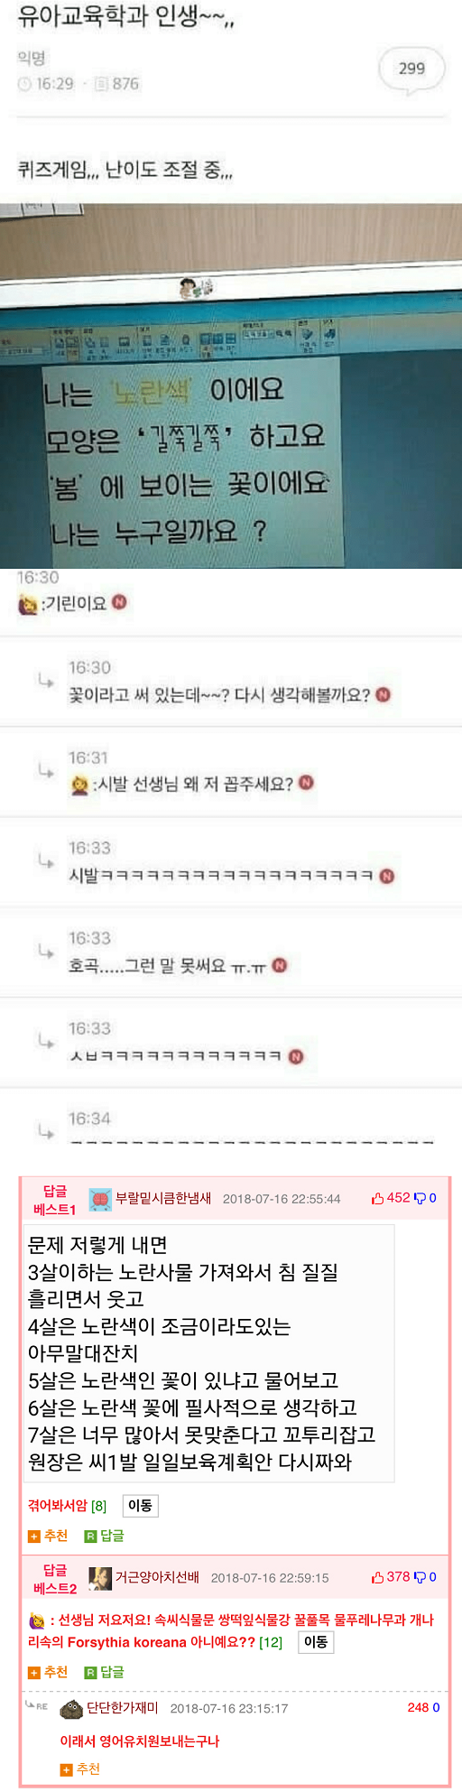The width and height of the screenshot is (462, 1792).
Task: Click 추천 plus icon under best comment 1
Action: pyautogui.click(x=34, y=1536)
